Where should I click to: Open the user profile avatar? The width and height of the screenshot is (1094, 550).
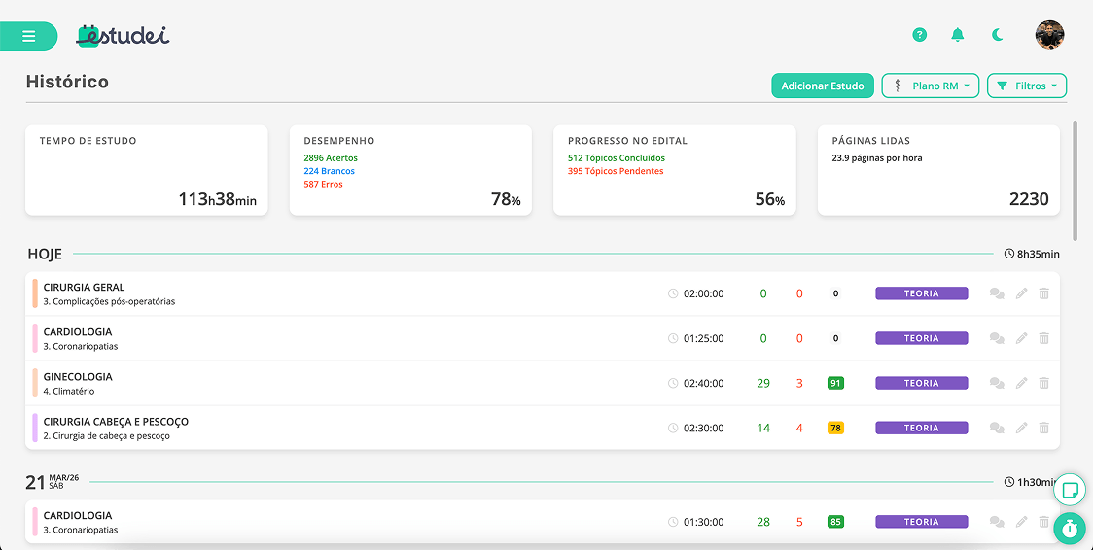pos(1049,35)
